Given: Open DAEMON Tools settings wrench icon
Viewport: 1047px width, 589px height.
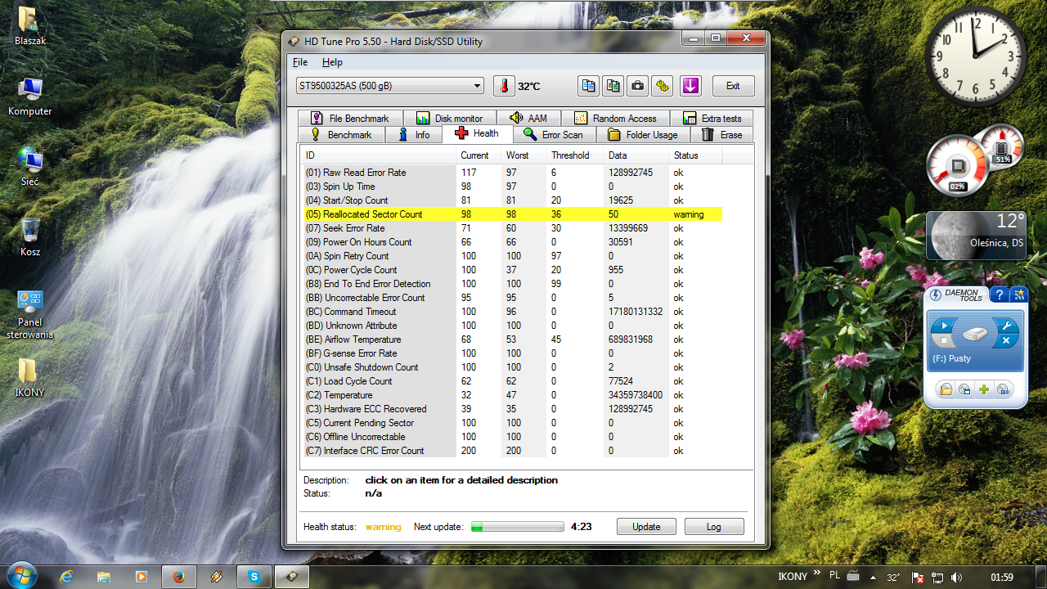Looking at the screenshot, I should click(x=1008, y=326).
